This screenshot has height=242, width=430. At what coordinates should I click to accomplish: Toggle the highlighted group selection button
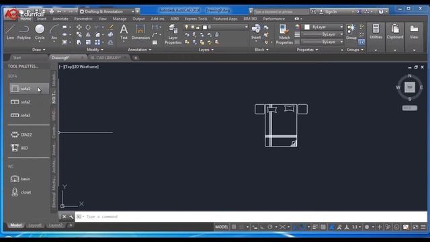click(x=361, y=42)
